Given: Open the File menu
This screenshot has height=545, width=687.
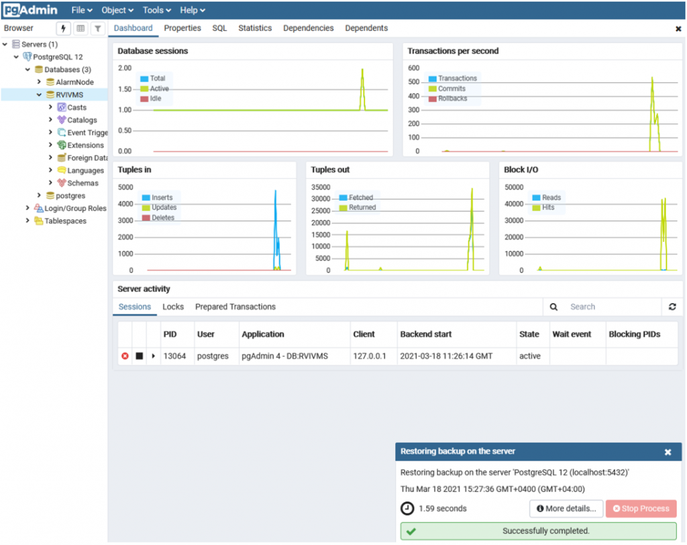Looking at the screenshot, I should 82,10.
